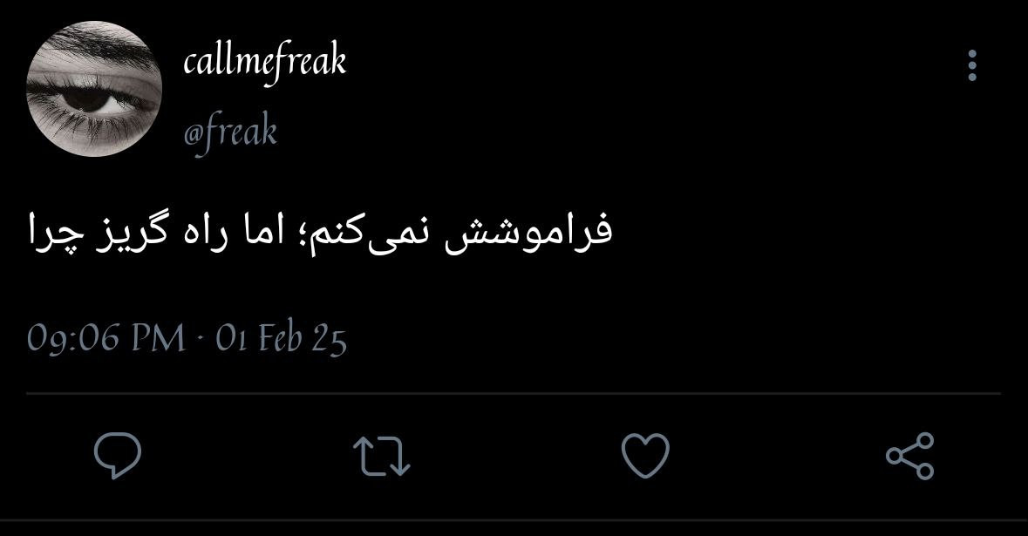Toggle the retweet state for this post
This screenshot has height=536, width=1028.
pyautogui.click(x=382, y=456)
